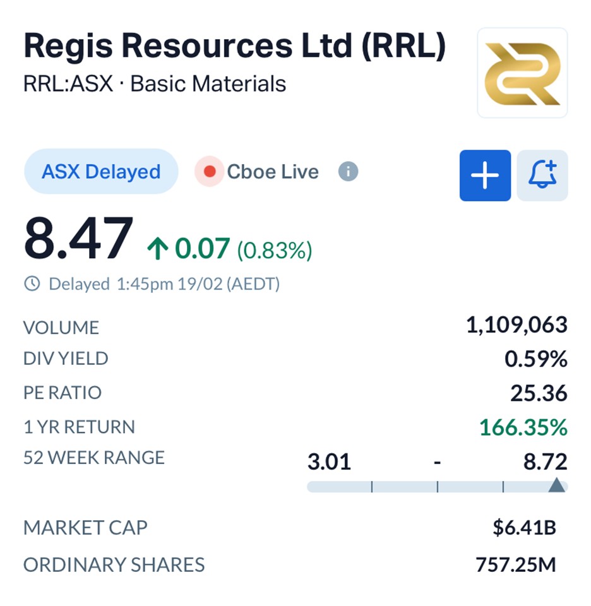The image size is (591, 606).
Task: Open the info icon beside Cboe Live
Action: [348, 172]
